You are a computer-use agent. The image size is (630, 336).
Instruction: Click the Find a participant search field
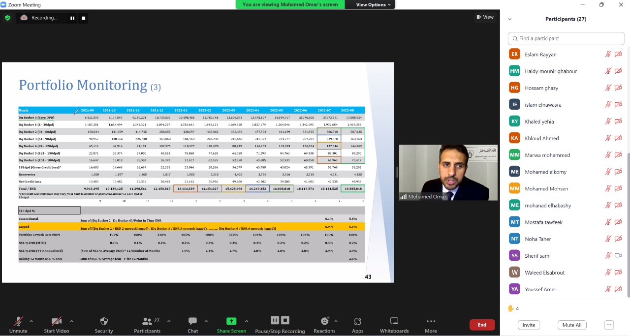(x=566, y=38)
